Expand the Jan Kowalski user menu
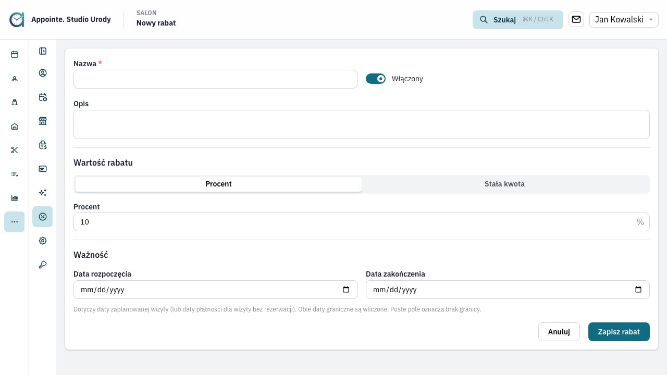The height and width of the screenshot is (375, 667). [x=624, y=20]
